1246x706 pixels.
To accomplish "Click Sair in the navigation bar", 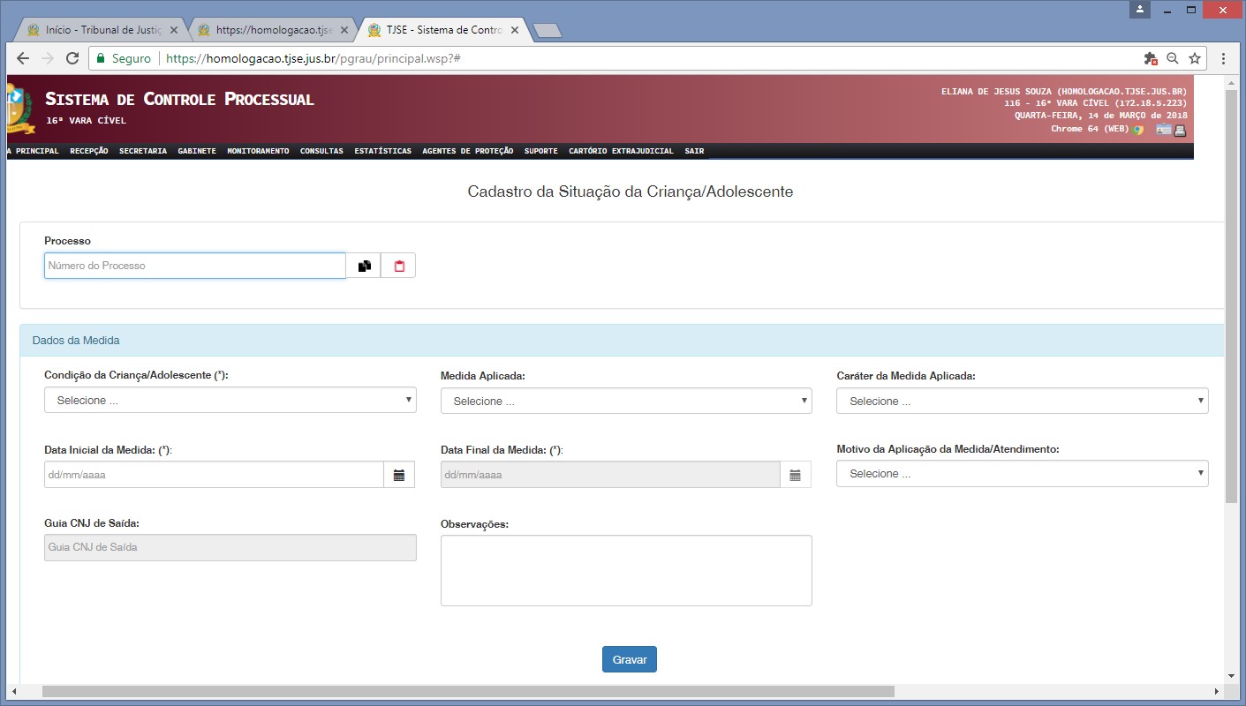I will click(x=694, y=151).
